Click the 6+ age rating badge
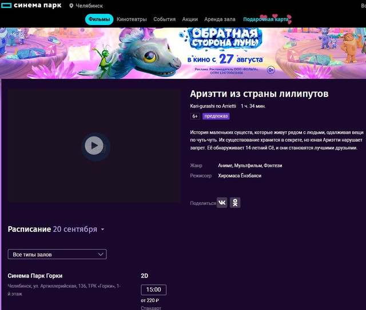The height and width of the screenshot is (310, 366). 195,116
